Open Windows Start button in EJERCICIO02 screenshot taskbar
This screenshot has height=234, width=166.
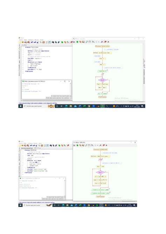coord(21,205)
